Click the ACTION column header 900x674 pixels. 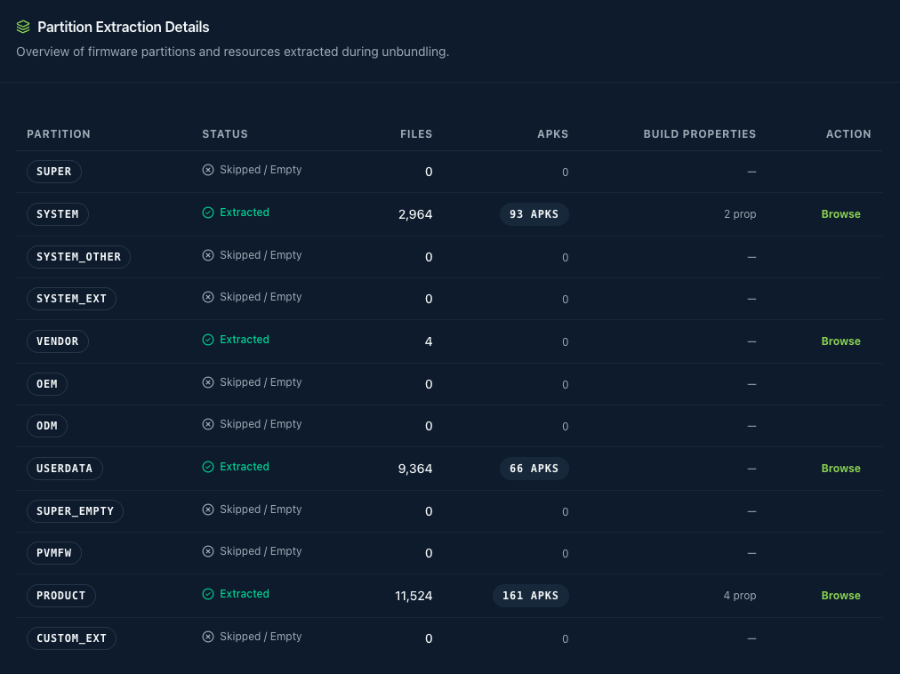[848, 133]
